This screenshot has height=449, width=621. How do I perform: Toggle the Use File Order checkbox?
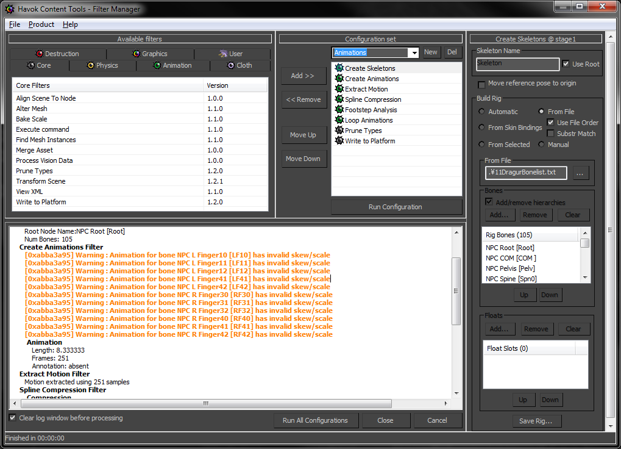(550, 122)
